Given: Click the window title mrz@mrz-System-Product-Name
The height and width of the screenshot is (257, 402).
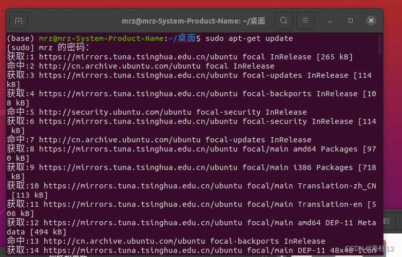Looking at the screenshot, I should (194, 20).
